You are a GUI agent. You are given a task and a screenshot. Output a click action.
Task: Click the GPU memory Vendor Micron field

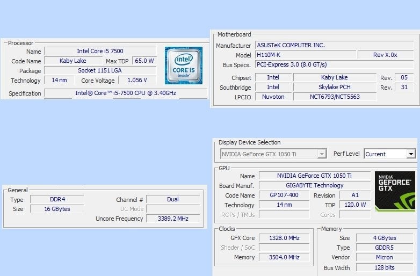(385, 257)
